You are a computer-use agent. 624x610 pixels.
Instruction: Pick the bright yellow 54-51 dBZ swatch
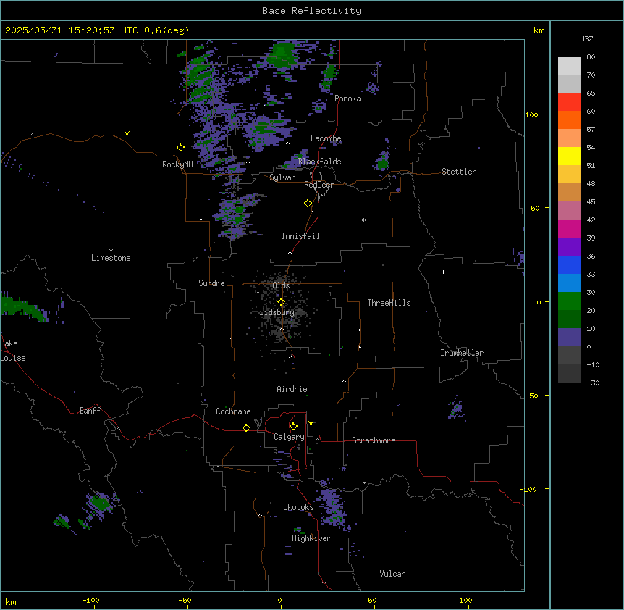pyautogui.click(x=569, y=156)
